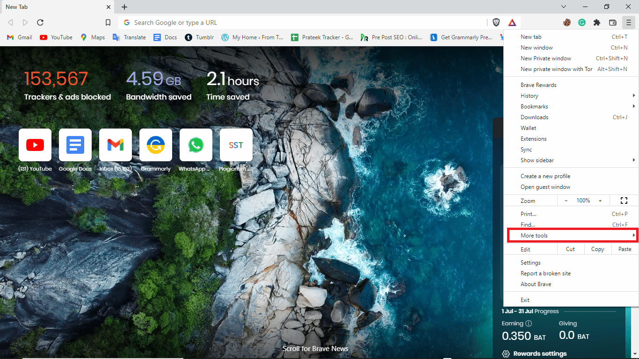
Task: Decrease zoom with the minus button
Action: pyautogui.click(x=566, y=201)
